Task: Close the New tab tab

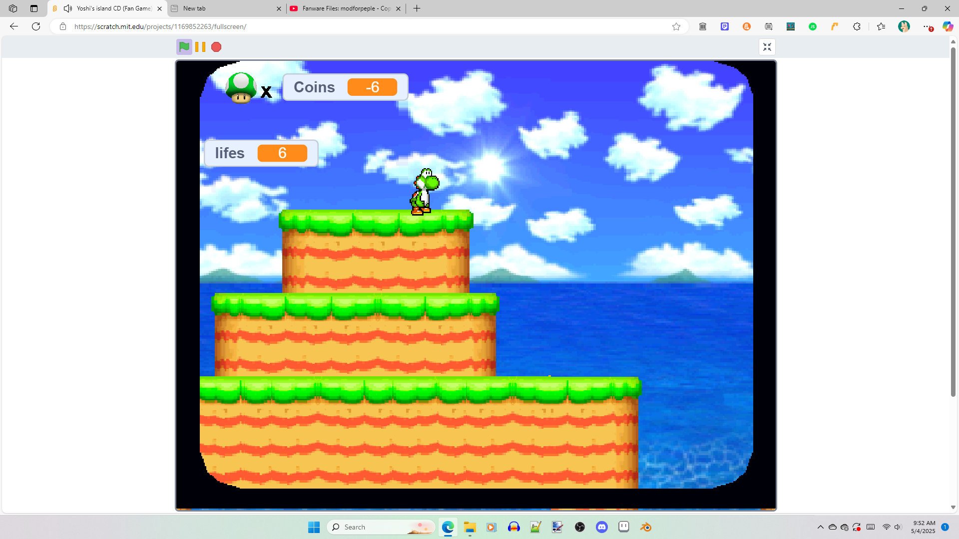Action: tap(279, 8)
